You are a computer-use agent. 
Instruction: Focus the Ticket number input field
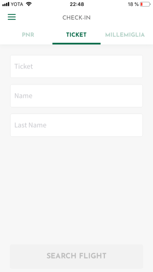click(x=76, y=67)
